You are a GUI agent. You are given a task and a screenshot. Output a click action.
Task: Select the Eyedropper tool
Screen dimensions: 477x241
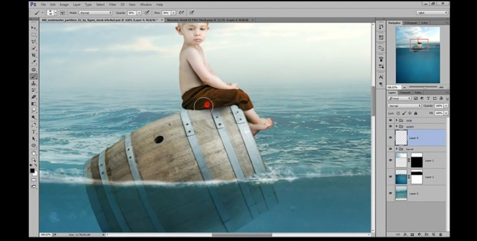(34, 62)
